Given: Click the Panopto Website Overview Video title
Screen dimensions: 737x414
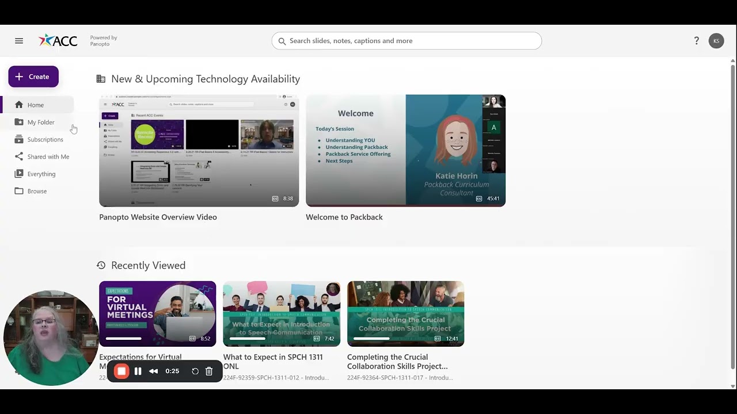Looking at the screenshot, I should [158, 217].
